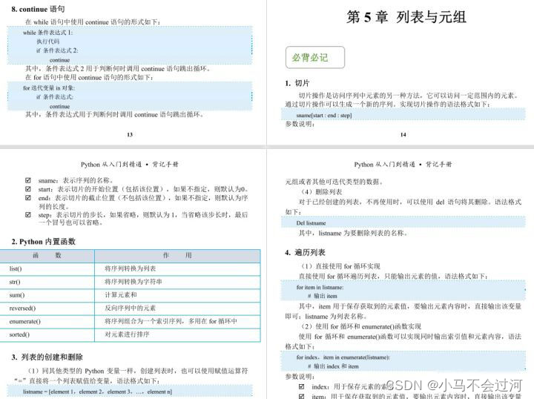Image resolution: width=534 pixels, height=399 pixels.
Task: Click the chapter title 第5章 列表与元组
Action: 406,16
